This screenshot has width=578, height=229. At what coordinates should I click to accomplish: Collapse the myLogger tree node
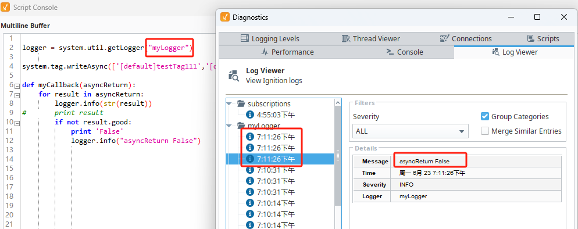click(230, 126)
